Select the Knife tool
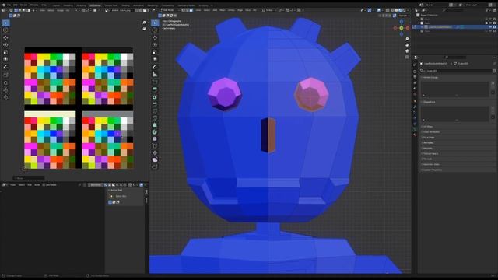 155,118
